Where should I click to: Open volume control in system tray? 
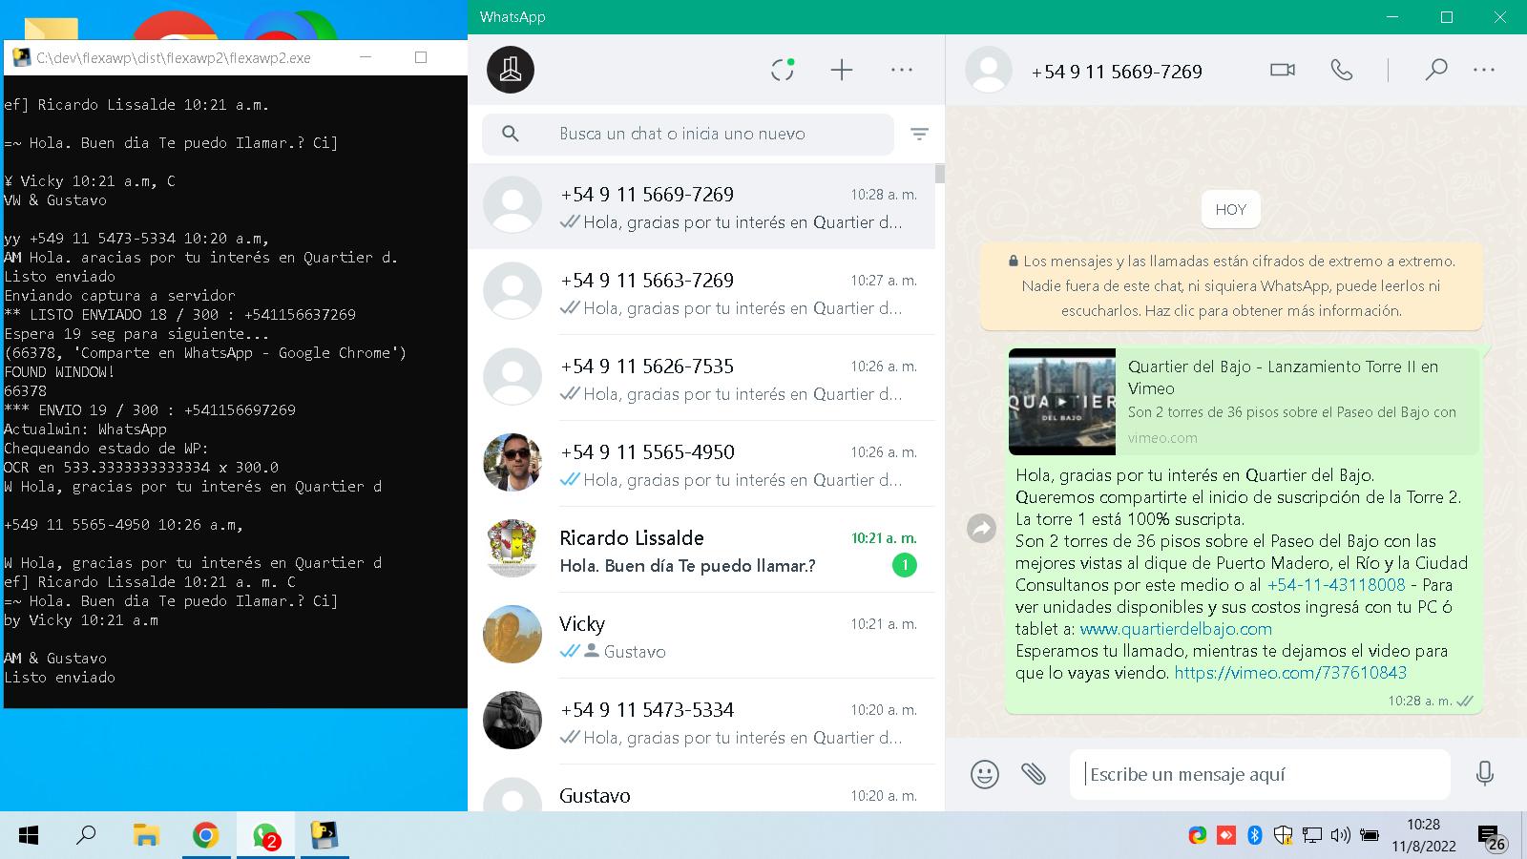(x=1340, y=835)
